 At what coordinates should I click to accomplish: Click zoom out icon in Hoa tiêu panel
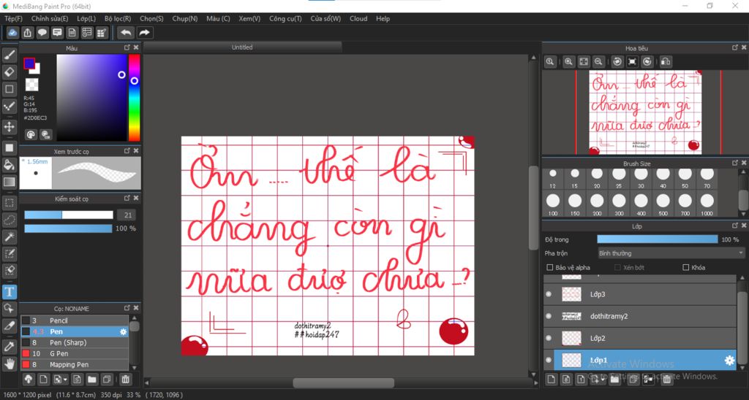tap(598, 61)
